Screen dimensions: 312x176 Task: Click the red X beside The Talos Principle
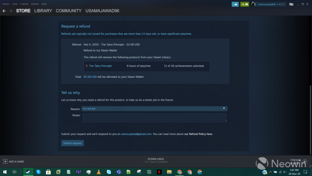[87, 66]
